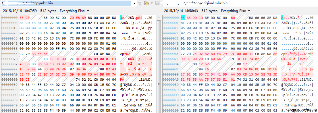Select offset 0000006E in left pane

pyautogui.click(x=9, y=54)
